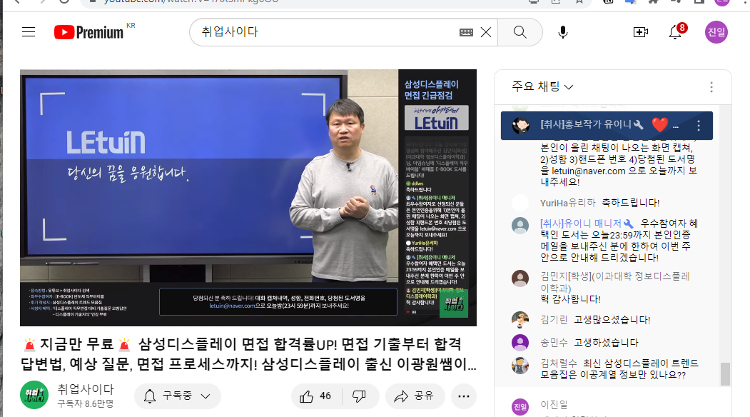Open the Create video icon
Screen dimensions: 750x417
pos(641,32)
